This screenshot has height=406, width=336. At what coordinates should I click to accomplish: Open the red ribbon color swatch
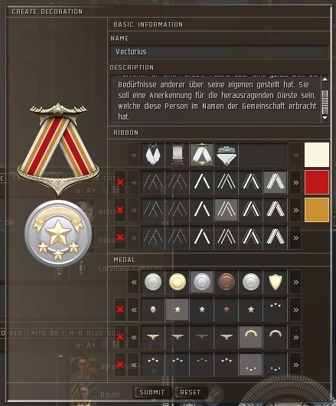(x=317, y=182)
